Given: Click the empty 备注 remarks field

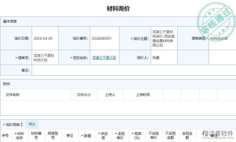Looking at the screenshot, I should pyautogui.click(x=134, y=70).
